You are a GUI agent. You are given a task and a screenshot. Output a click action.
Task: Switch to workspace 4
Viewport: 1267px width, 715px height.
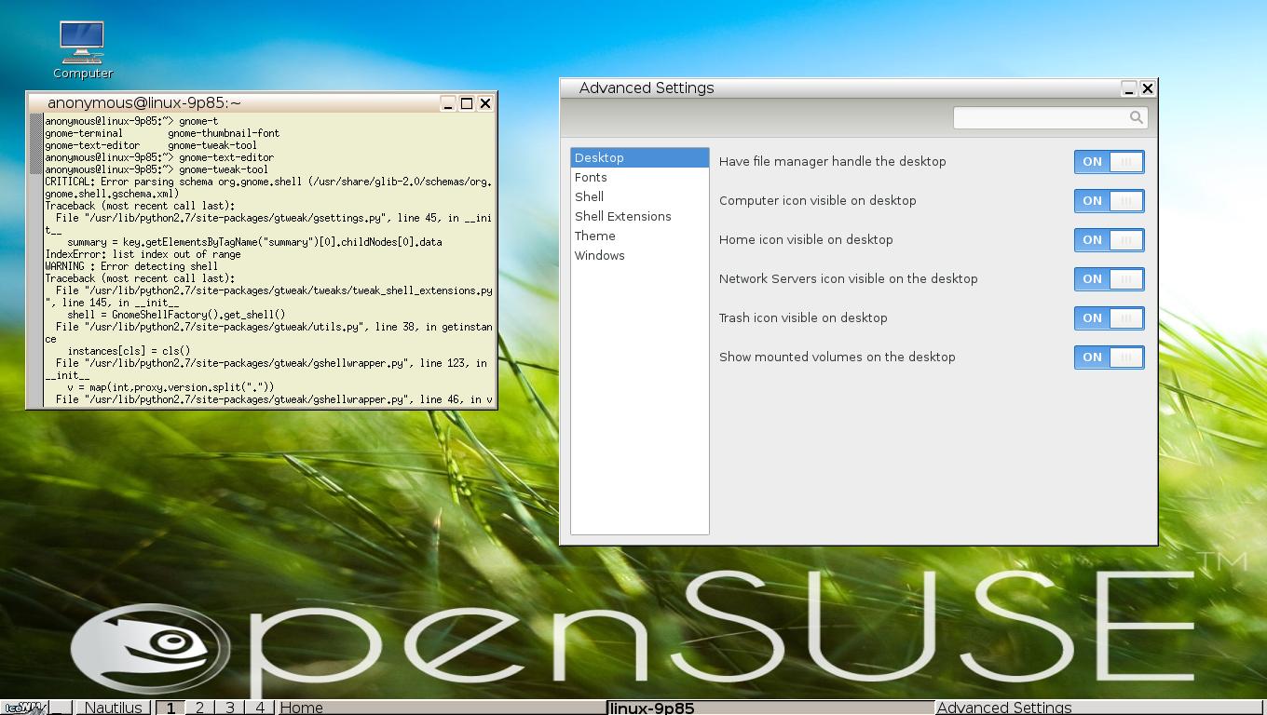(x=260, y=708)
